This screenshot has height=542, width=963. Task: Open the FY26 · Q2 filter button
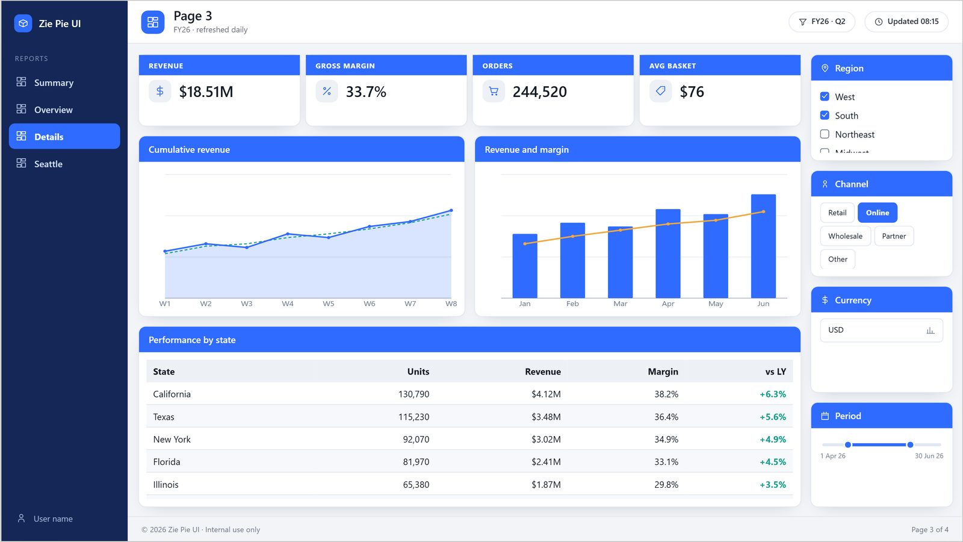[x=822, y=22]
